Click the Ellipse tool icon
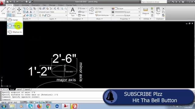The height and width of the screenshot is (109, 195). click(x=8, y=15)
